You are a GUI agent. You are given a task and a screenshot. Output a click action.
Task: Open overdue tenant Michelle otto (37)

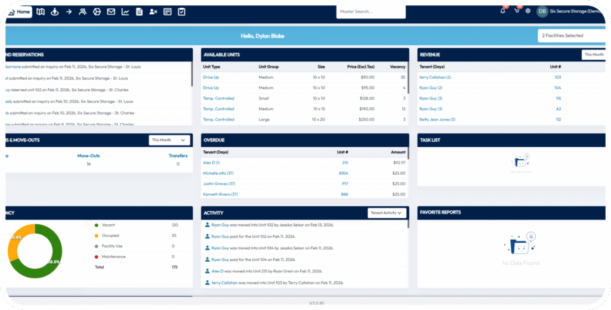(x=218, y=173)
